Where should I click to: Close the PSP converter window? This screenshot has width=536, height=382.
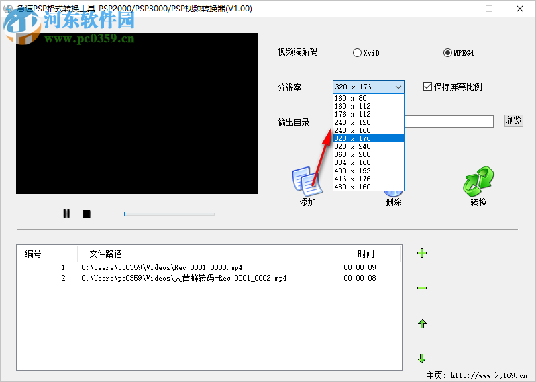click(520, 9)
